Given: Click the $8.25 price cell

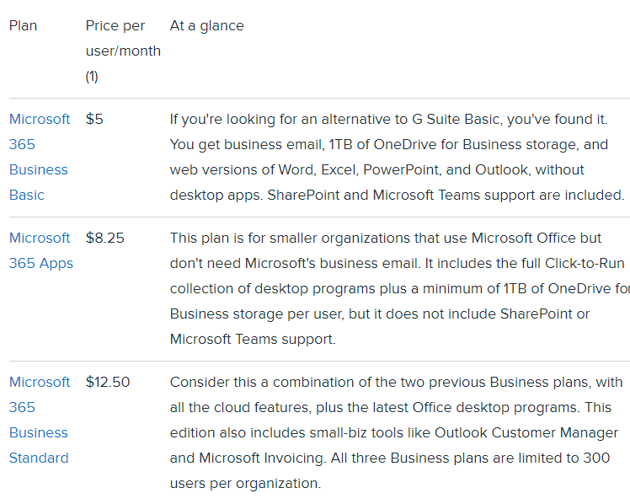Looking at the screenshot, I should point(104,238).
